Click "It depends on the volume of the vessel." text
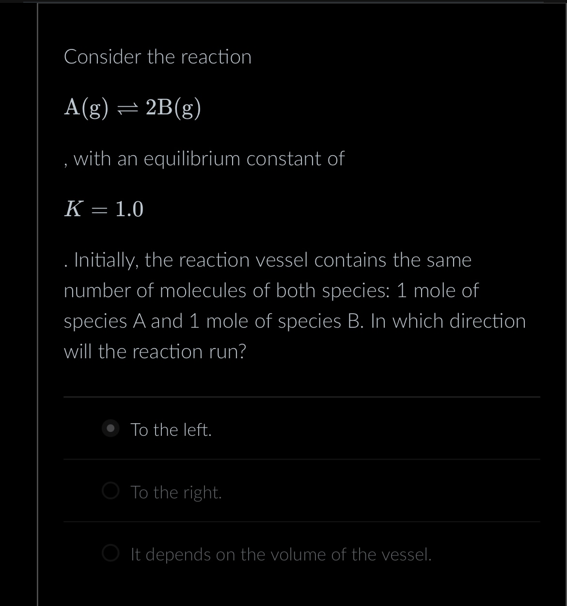 pos(281,554)
